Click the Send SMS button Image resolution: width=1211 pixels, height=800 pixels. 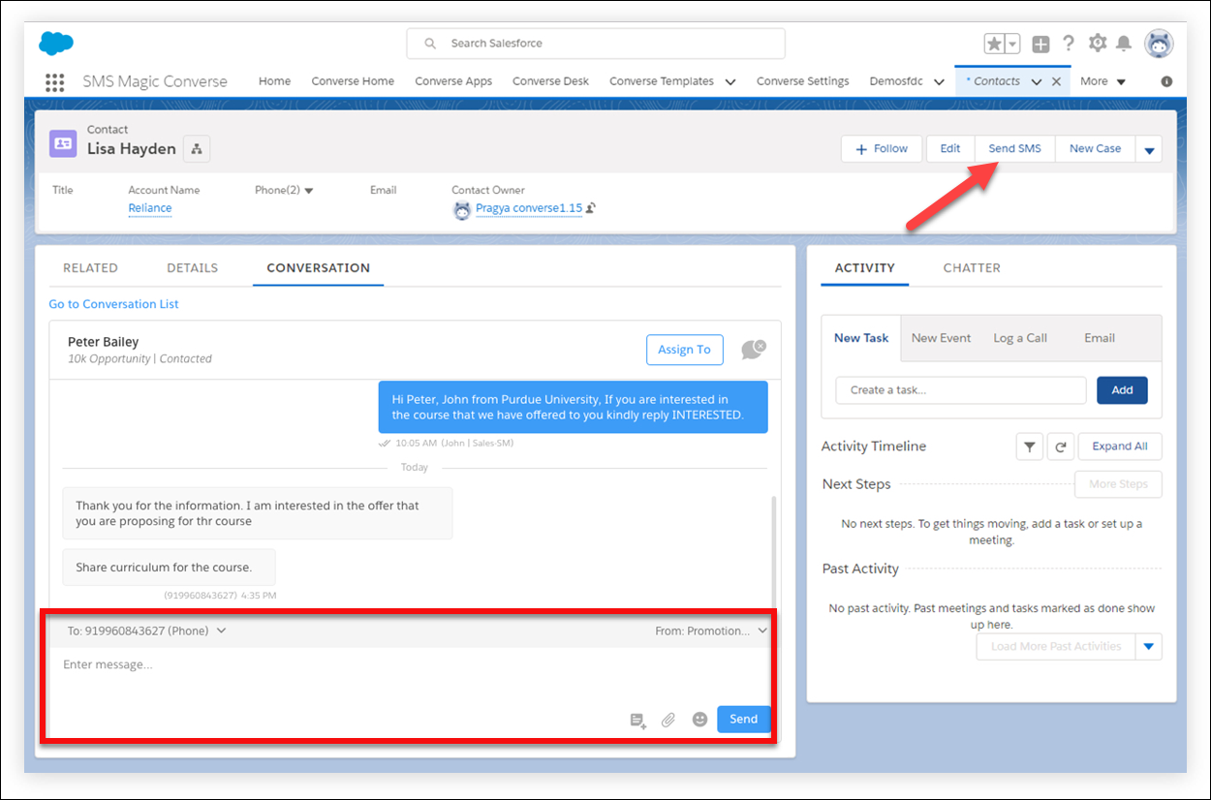[1014, 148]
